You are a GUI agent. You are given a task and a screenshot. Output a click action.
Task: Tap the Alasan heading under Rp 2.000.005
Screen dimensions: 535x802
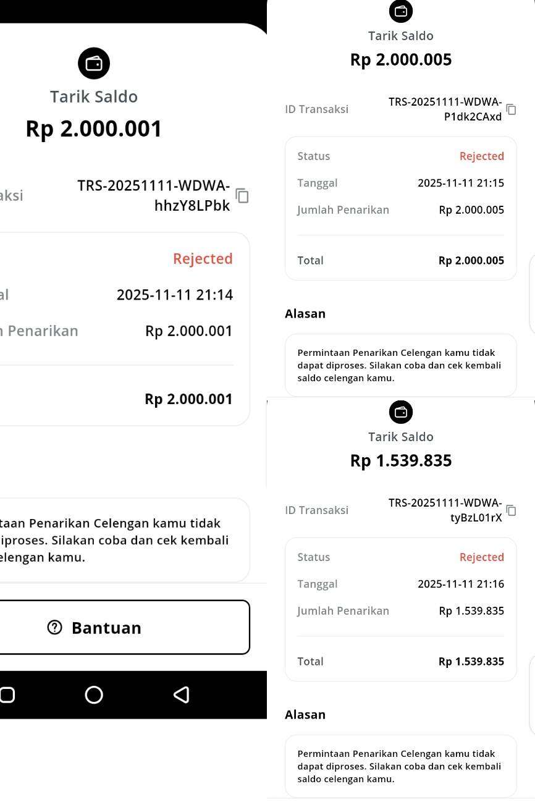[305, 314]
